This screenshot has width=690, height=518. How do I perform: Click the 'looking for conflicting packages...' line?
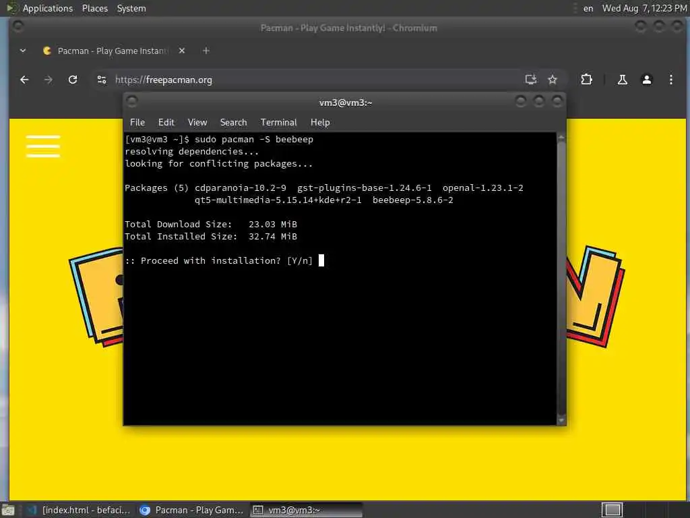tap(219, 164)
